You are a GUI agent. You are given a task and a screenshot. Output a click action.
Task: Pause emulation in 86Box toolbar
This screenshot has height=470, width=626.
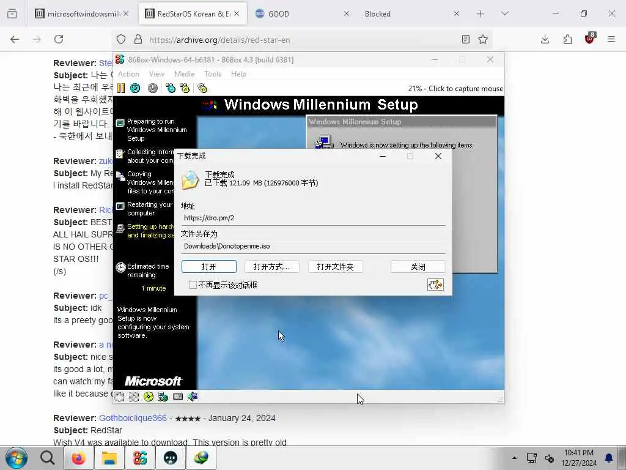(121, 88)
